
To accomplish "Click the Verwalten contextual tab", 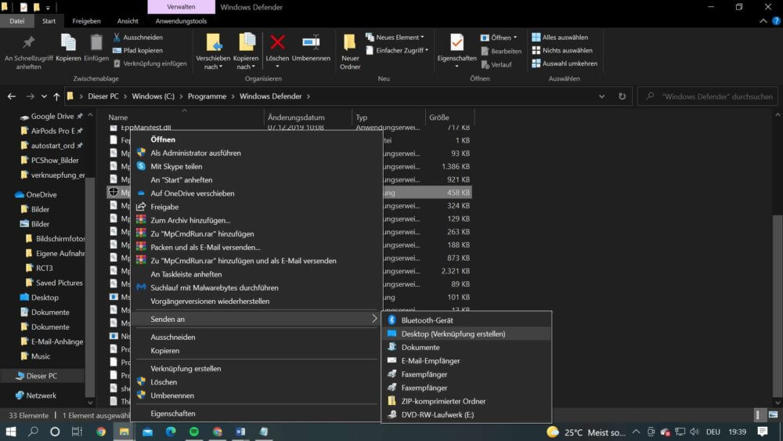I will [x=181, y=7].
